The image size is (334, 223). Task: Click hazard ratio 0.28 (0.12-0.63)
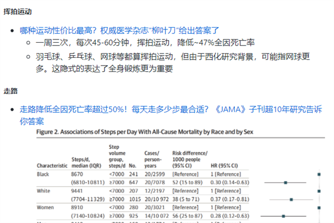coord(230,216)
